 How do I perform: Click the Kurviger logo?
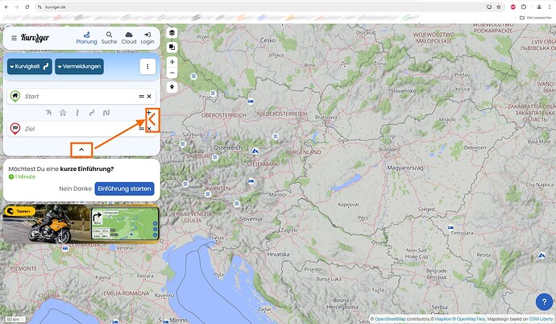pyautogui.click(x=35, y=38)
